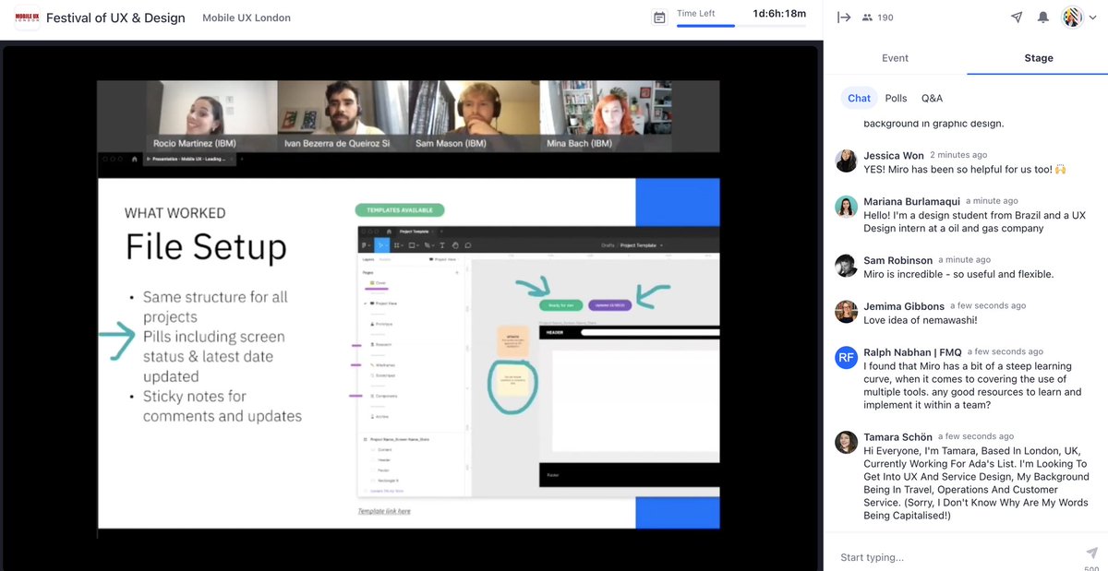The height and width of the screenshot is (571, 1108).
Task: View the 190 attendees people icon
Action: [x=867, y=18]
